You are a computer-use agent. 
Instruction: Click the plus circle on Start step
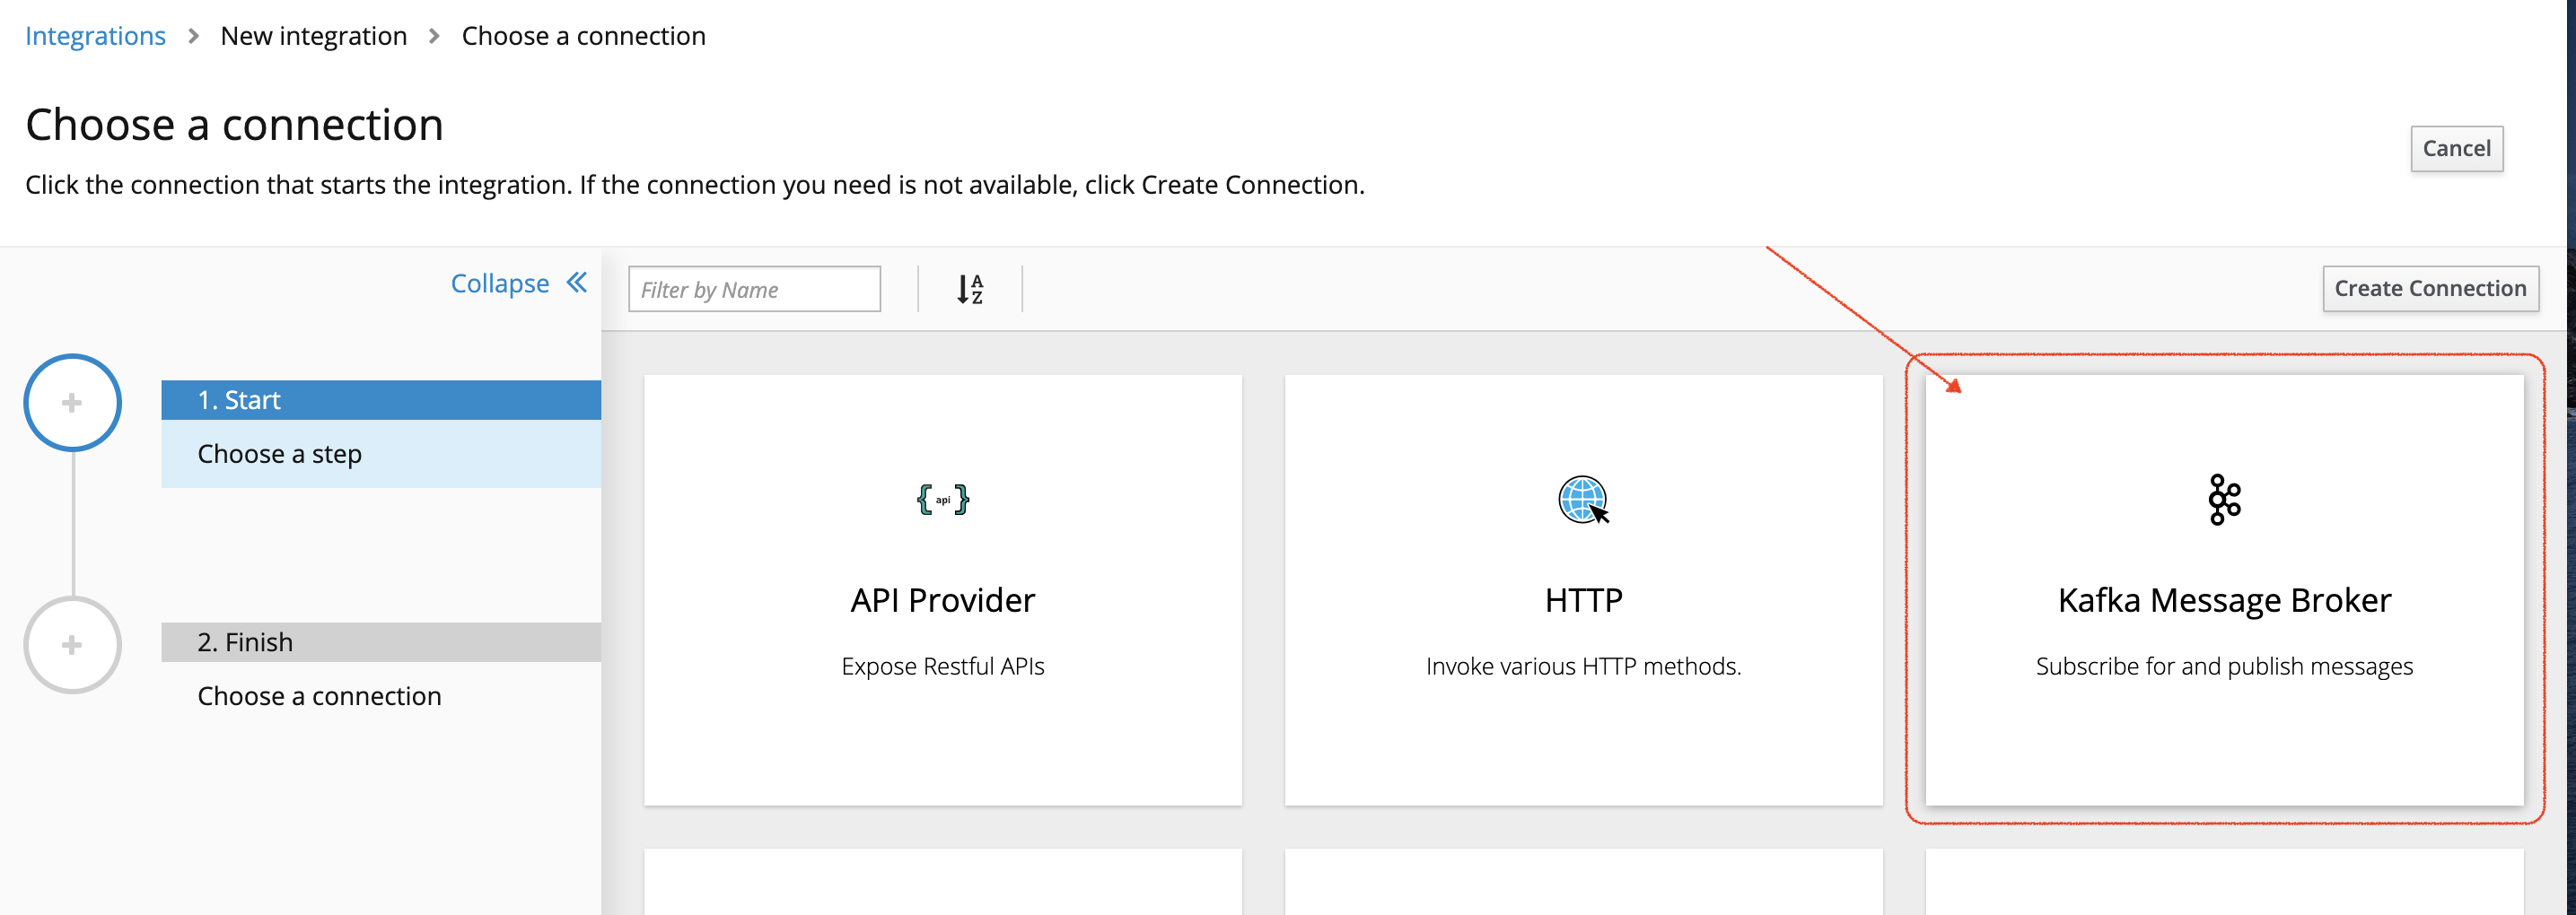[72, 403]
